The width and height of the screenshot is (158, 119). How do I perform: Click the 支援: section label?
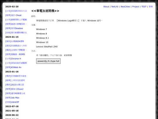34,25
